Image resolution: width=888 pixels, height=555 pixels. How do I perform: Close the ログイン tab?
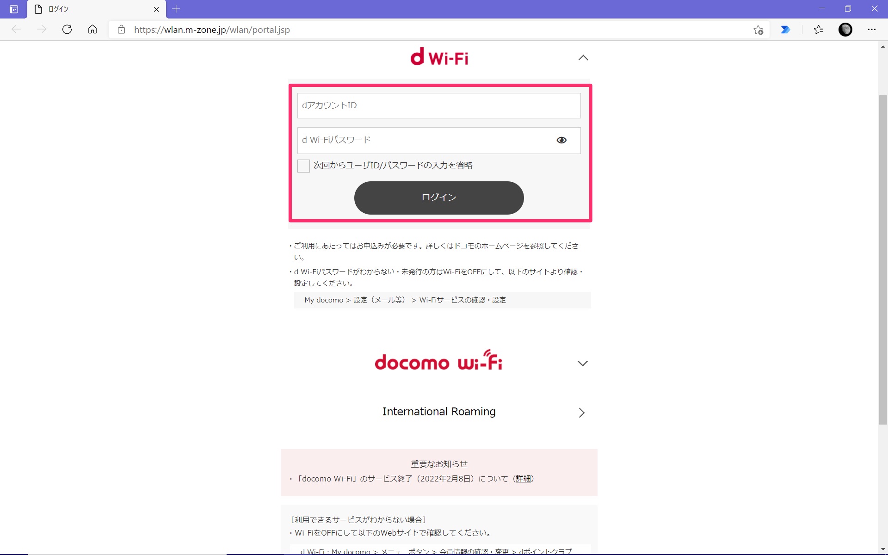pos(156,9)
